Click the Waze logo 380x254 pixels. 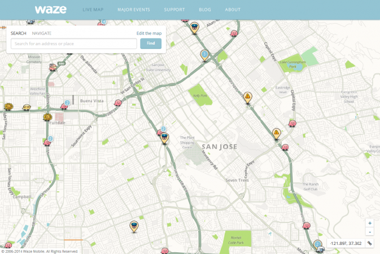[x=51, y=10]
